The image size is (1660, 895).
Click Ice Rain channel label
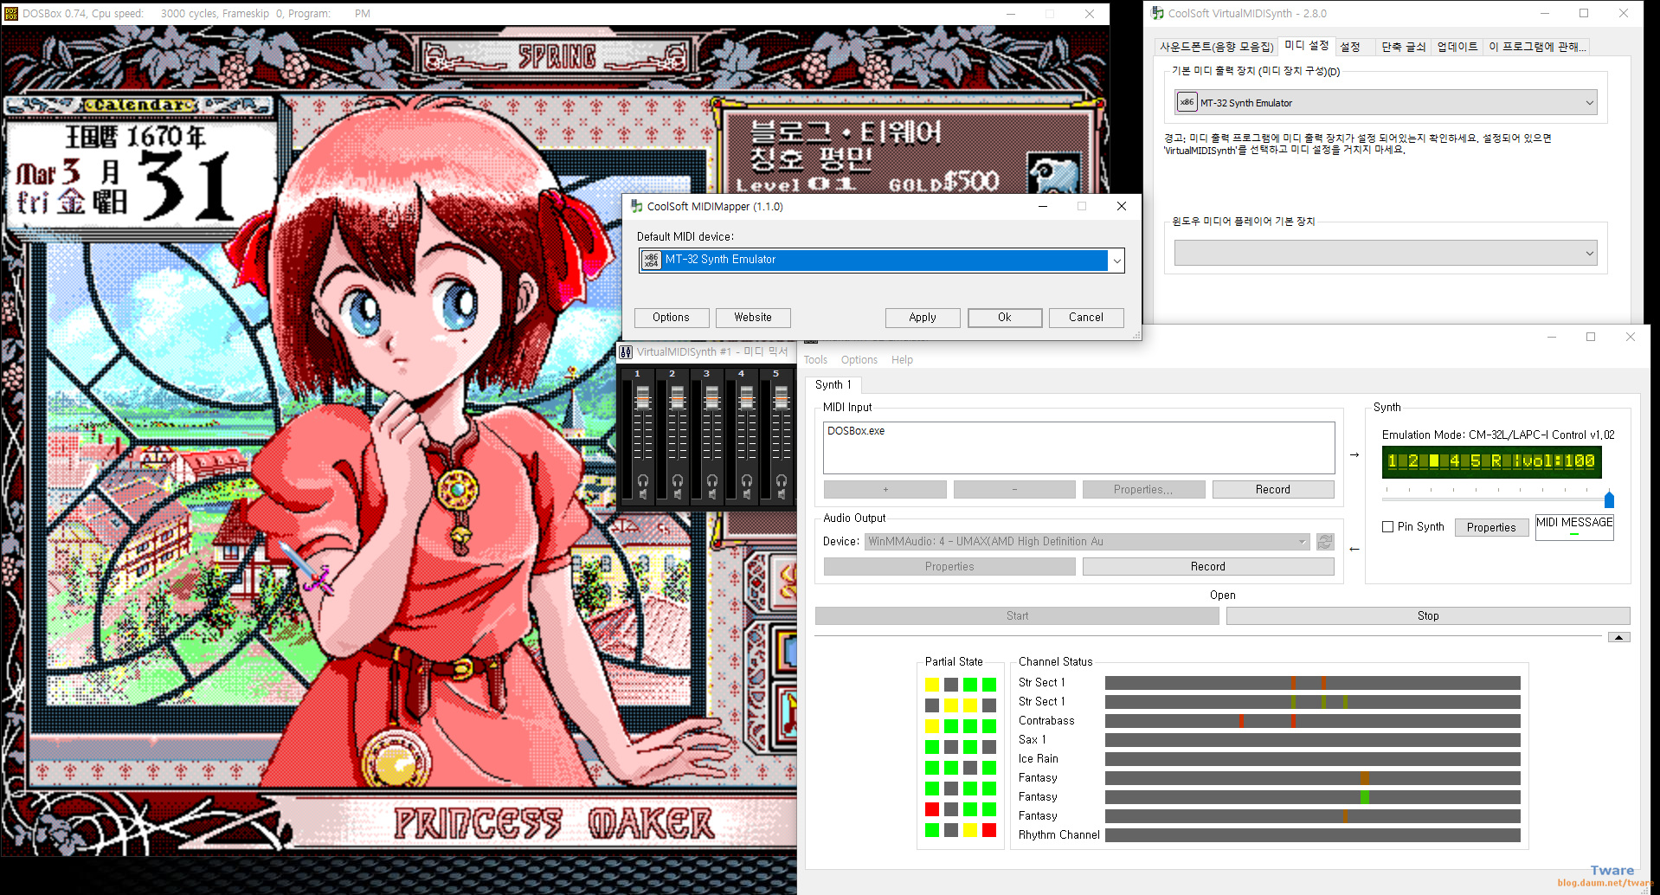tap(1038, 759)
